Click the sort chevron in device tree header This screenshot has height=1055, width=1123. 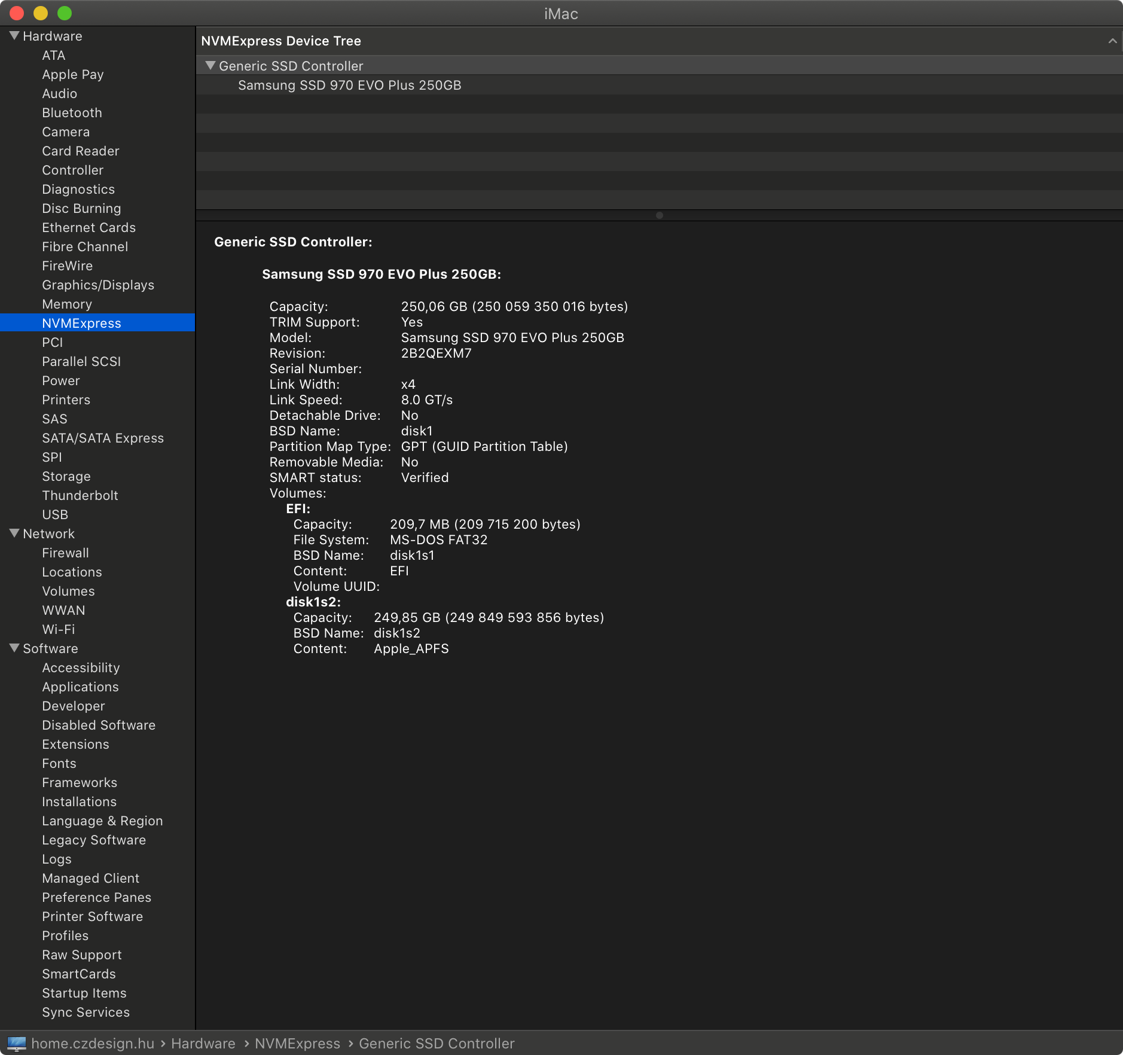click(x=1112, y=41)
